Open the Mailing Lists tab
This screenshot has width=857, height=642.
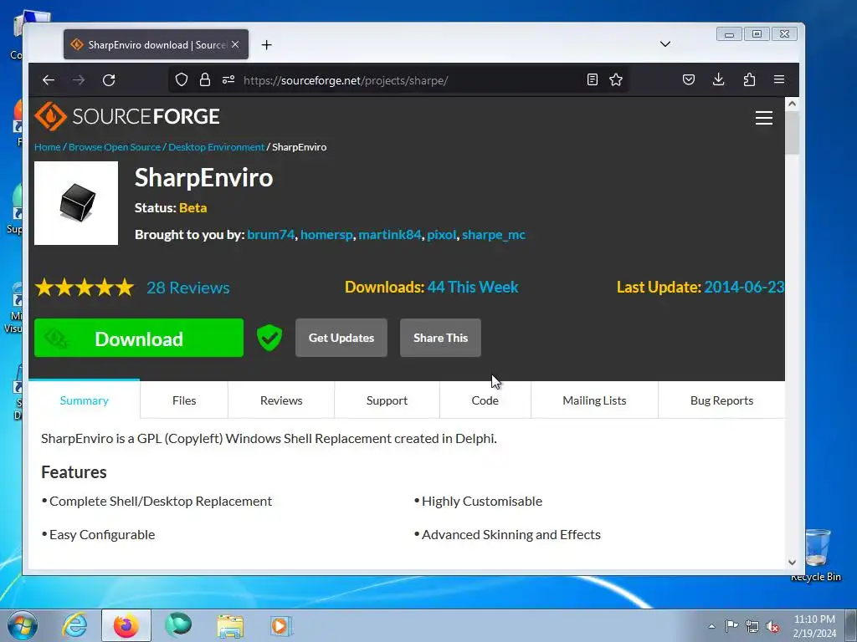click(595, 400)
